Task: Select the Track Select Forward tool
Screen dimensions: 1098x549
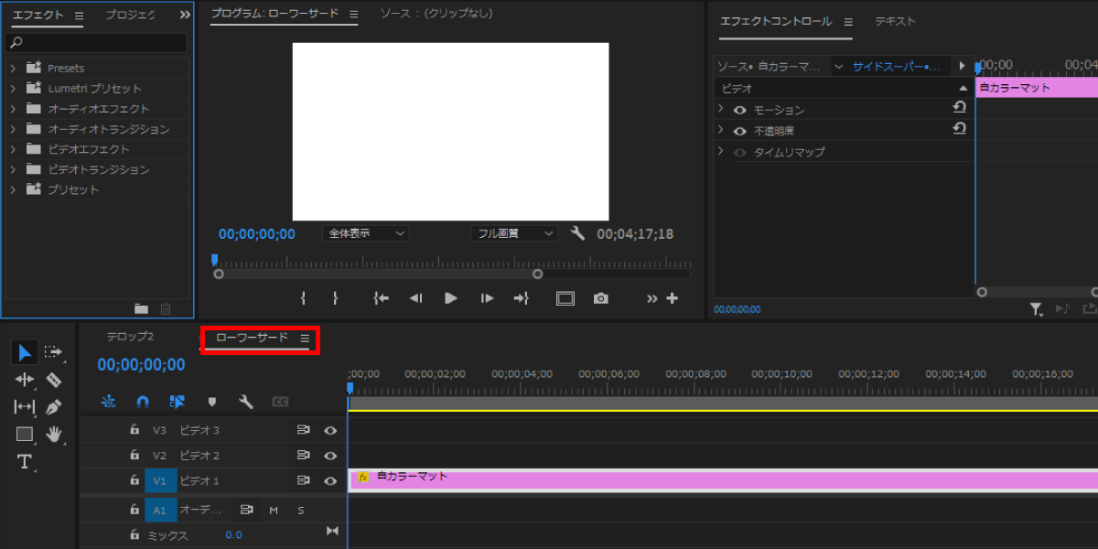Action: [53, 352]
